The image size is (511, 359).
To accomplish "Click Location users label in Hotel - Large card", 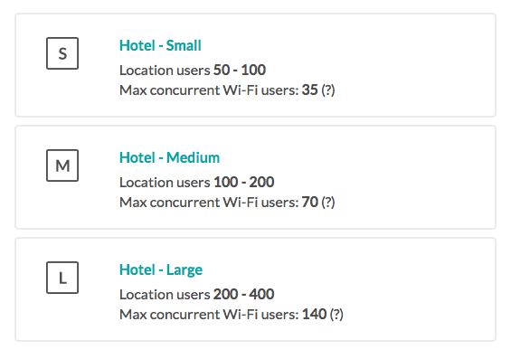I will point(165,295).
